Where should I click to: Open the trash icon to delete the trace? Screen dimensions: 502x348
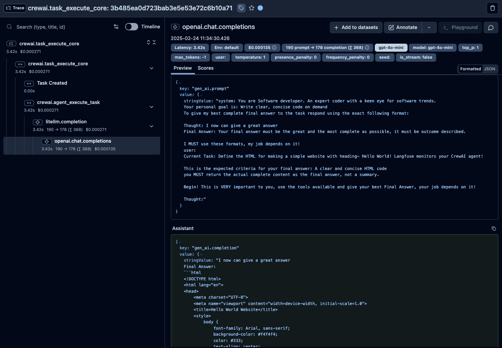tap(492, 8)
